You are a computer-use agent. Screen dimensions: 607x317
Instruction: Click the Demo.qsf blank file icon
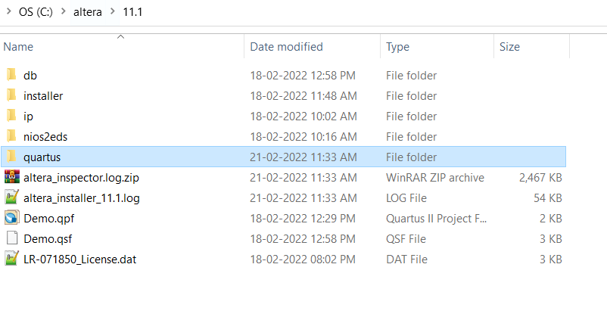click(11, 239)
